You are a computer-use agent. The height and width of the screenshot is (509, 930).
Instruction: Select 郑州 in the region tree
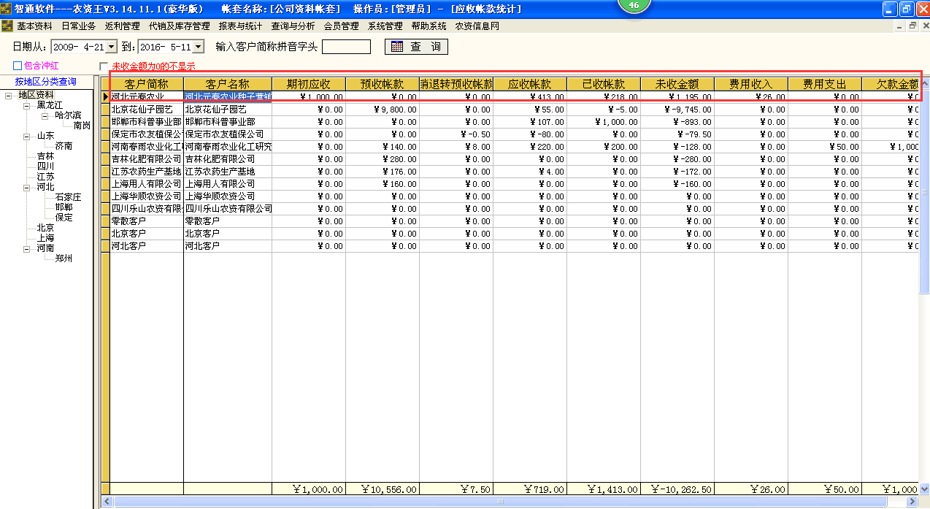pyautogui.click(x=64, y=259)
